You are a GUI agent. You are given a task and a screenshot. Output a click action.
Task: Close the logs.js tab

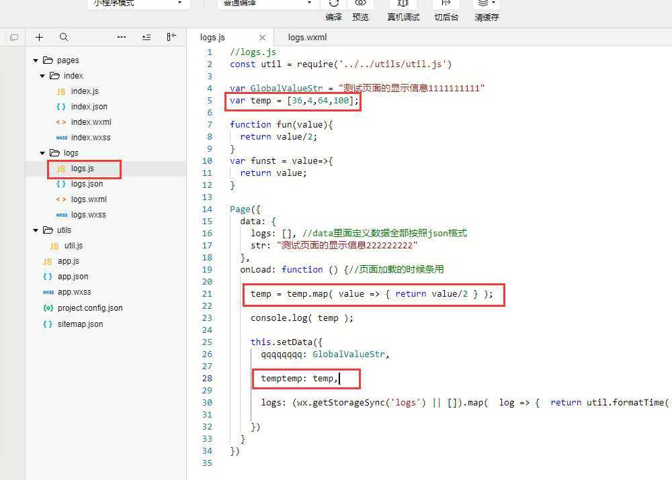[x=262, y=38]
